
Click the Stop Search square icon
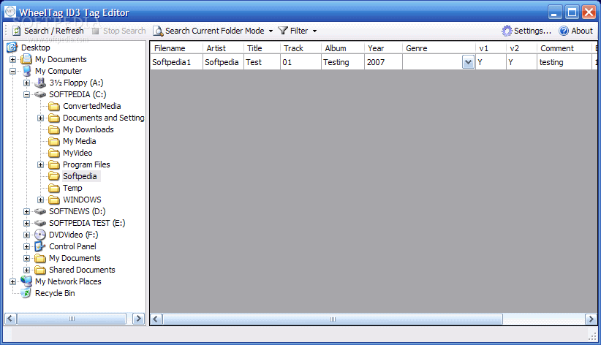(x=96, y=31)
